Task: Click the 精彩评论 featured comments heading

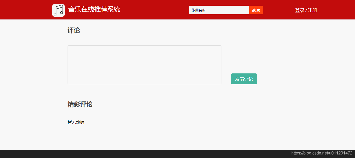Action: pos(80,105)
